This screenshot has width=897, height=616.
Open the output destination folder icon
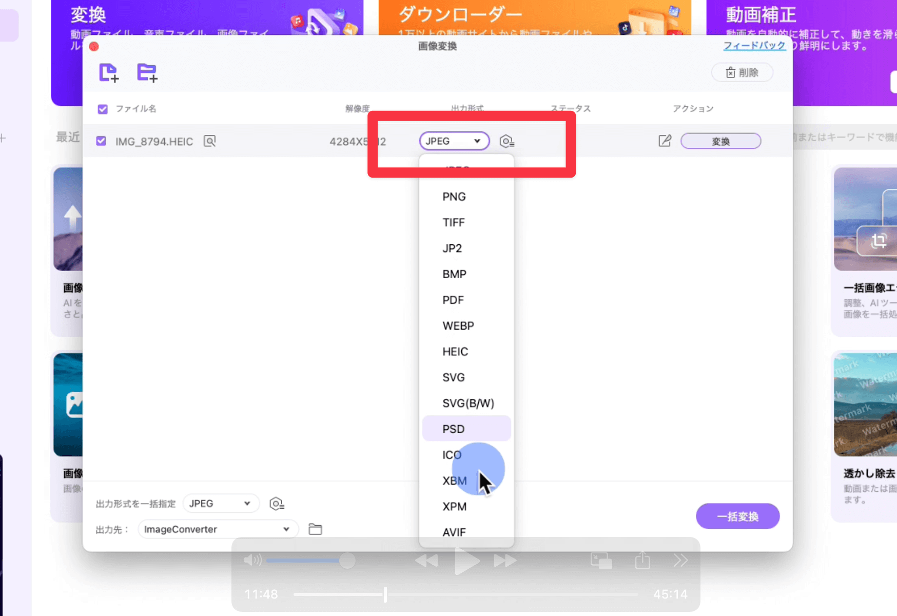pos(315,529)
